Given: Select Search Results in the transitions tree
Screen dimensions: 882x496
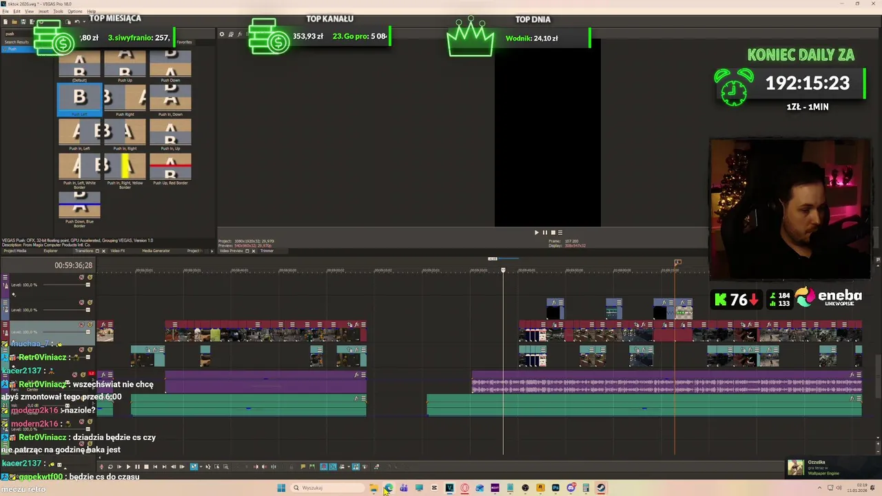Looking at the screenshot, I should (17, 42).
